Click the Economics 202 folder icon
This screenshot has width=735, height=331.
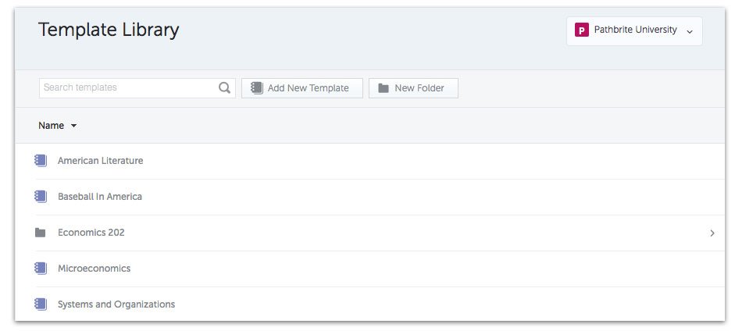pos(41,232)
